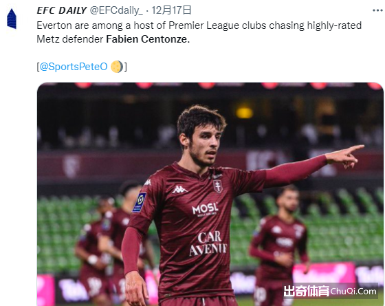Open the @SportsPeteO mention link
This screenshot has width=385, height=306.
tap(74, 67)
